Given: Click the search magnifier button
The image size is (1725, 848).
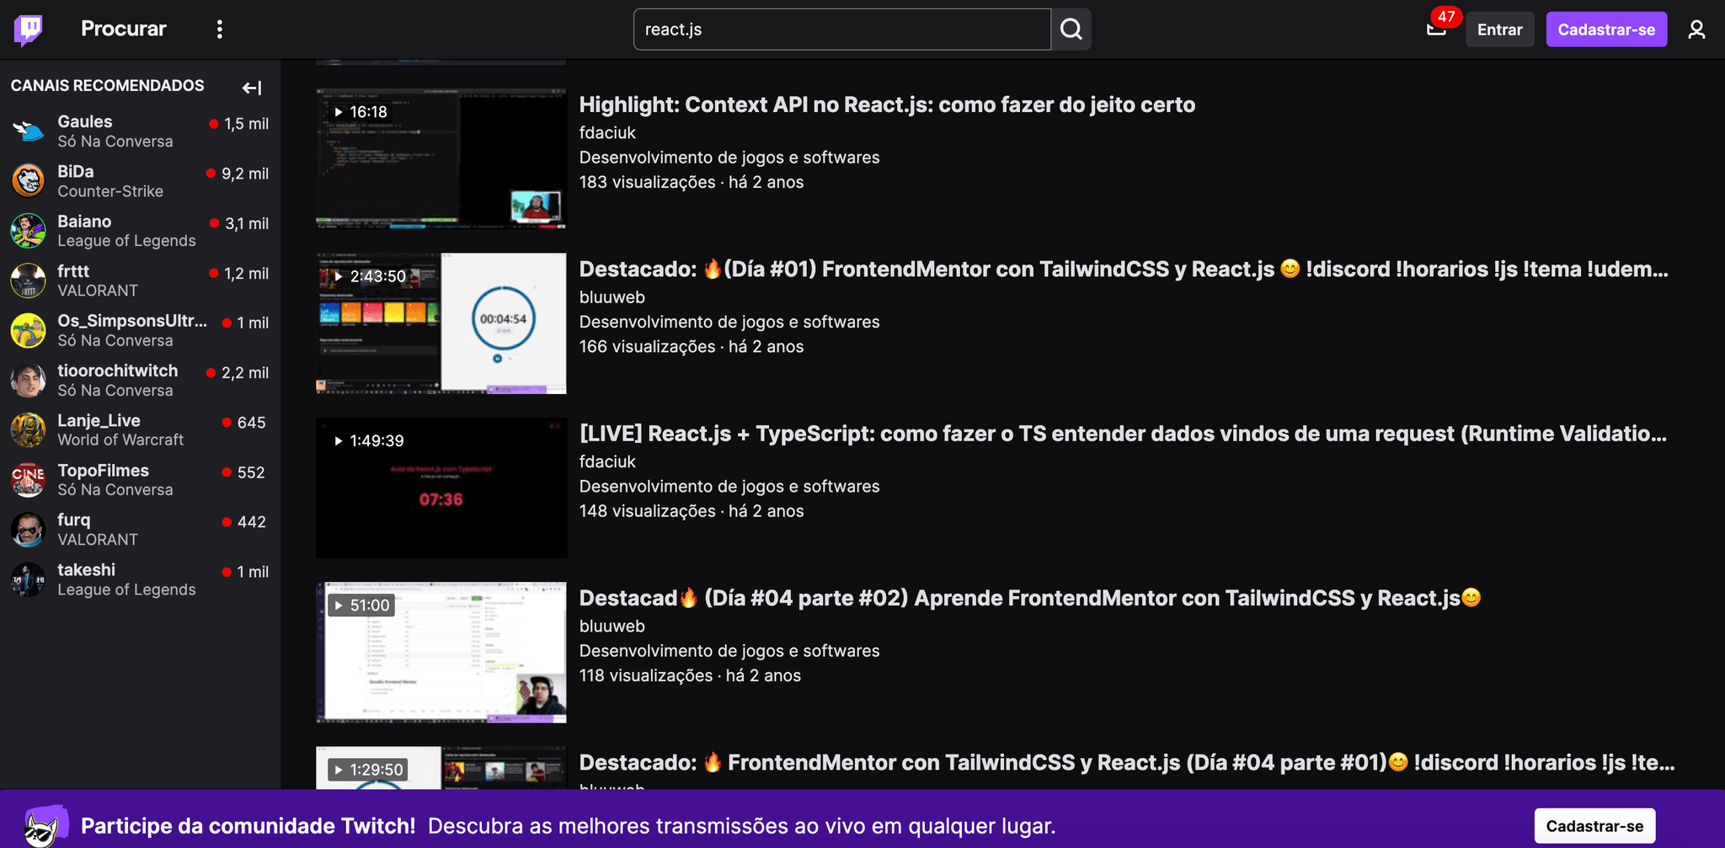Looking at the screenshot, I should (x=1071, y=29).
